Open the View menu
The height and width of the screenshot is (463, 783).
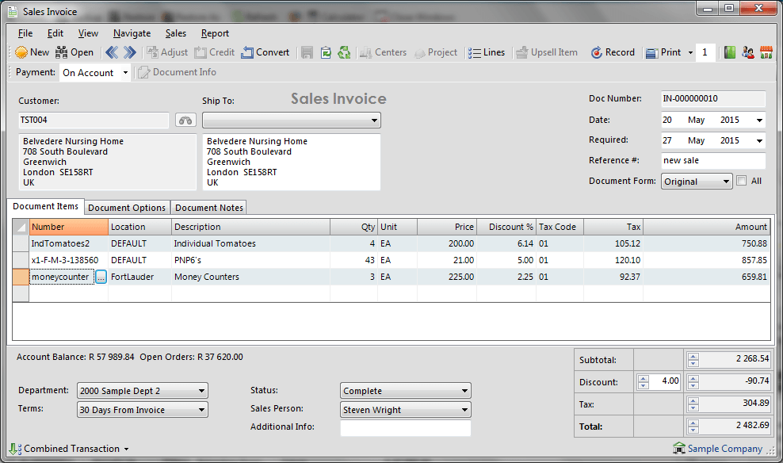tap(88, 33)
